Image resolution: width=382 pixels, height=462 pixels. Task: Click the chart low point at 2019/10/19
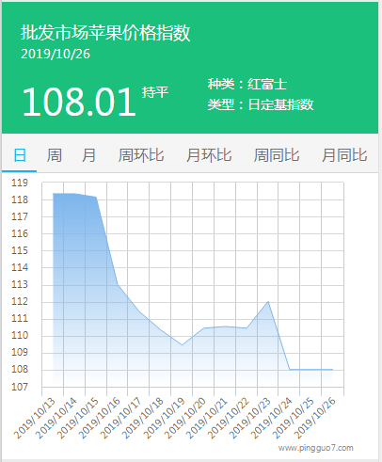[x=182, y=345]
